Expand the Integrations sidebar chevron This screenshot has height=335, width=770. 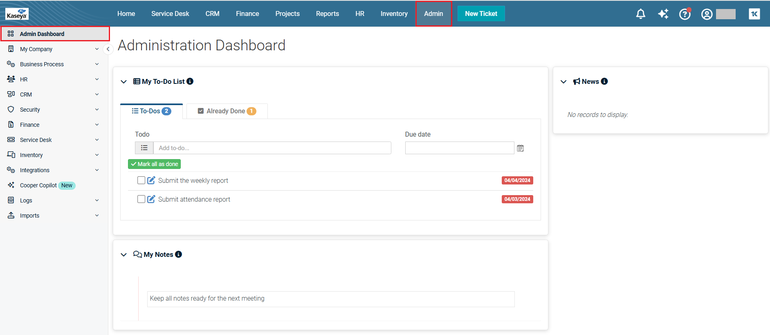point(97,170)
